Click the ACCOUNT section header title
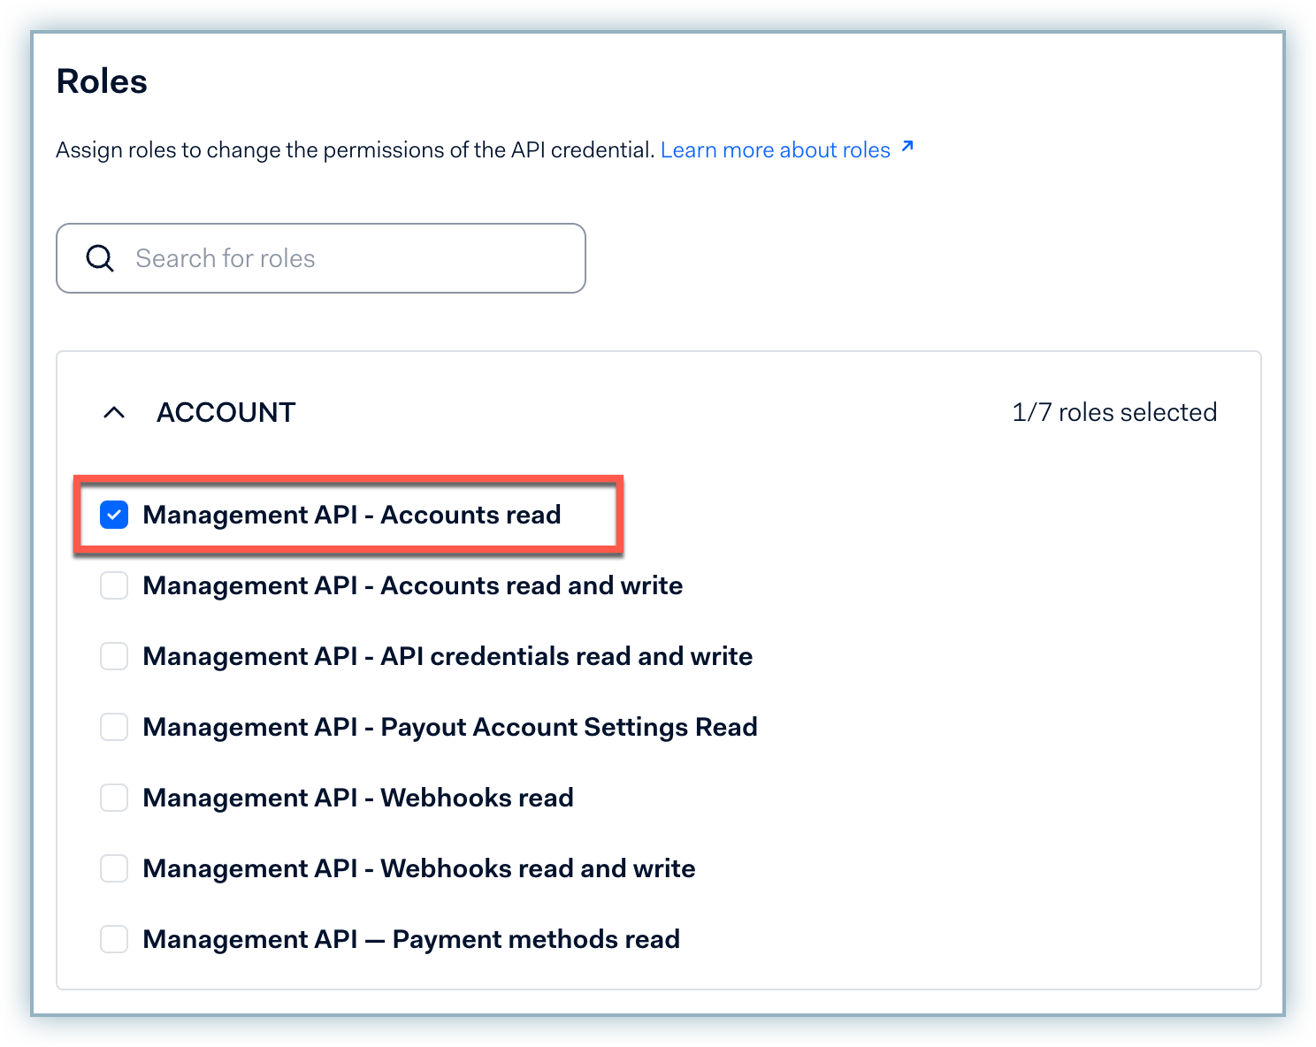The width and height of the screenshot is (1316, 1047). (226, 413)
